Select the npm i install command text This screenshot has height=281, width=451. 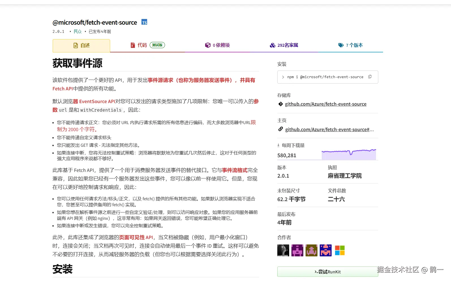tap(325, 77)
